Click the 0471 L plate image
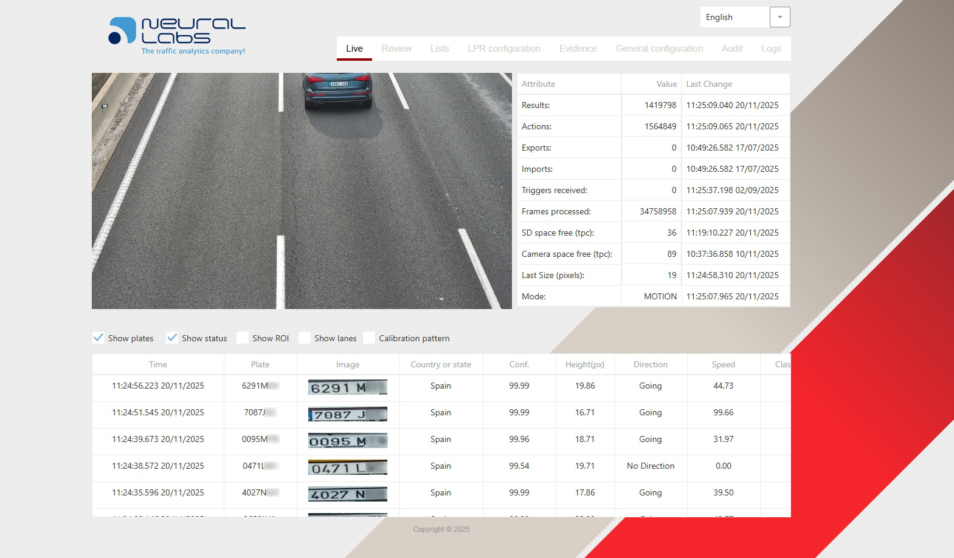This screenshot has width=954, height=558. (x=347, y=467)
